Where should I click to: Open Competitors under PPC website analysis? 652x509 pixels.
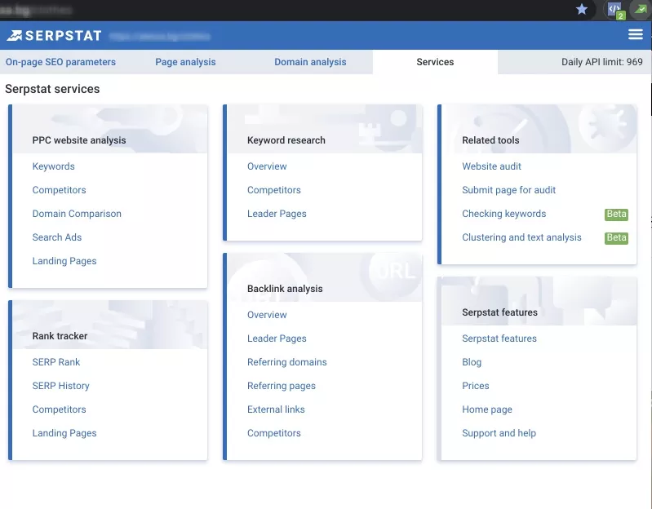[x=59, y=190]
